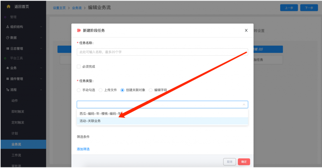This screenshot has width=322, height=168.
Task: Focus the 任务名称 input field
Action: 162,52
